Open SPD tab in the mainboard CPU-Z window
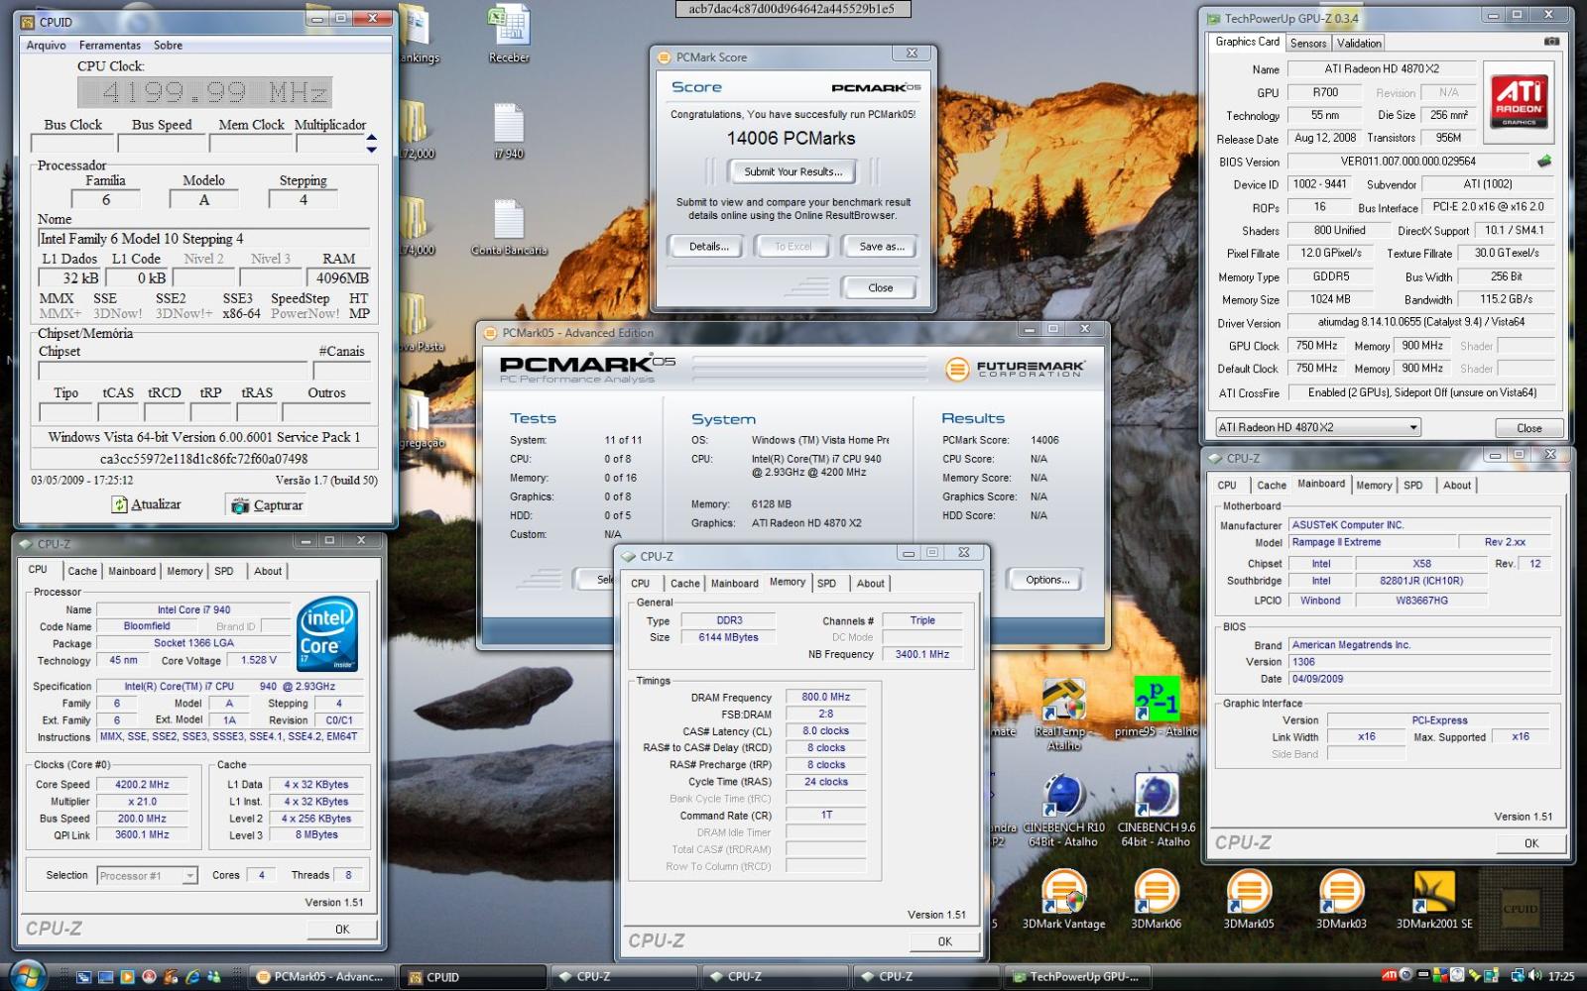The image size is (1587, 991). (1413, 485)
